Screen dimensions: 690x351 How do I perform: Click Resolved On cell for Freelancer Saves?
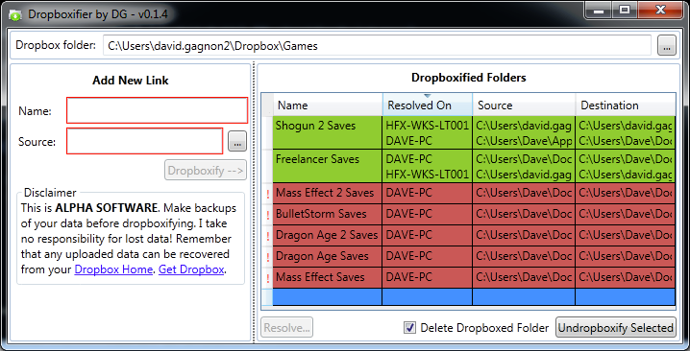(x=428, y=166)
